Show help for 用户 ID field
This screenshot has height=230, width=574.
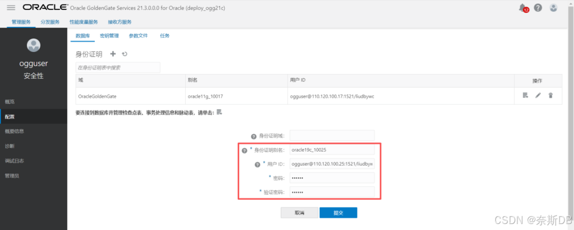click(257, 164)
